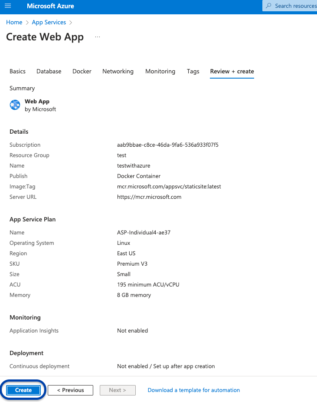This screenshot has width=317, height=402.
Task: Focus the Search resources box
Action: point(290,6)
